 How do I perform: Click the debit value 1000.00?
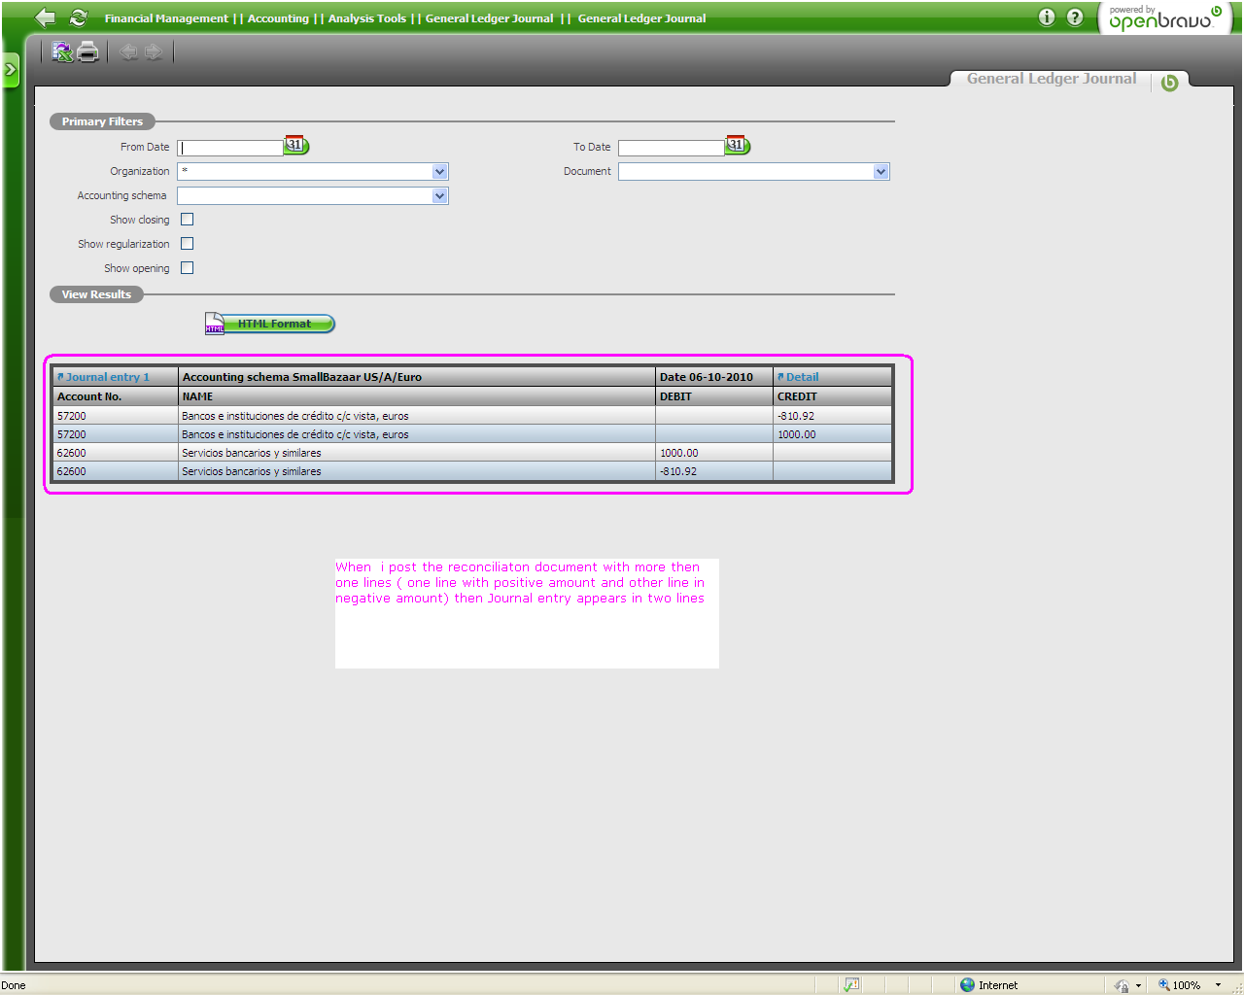coord(678,453)
